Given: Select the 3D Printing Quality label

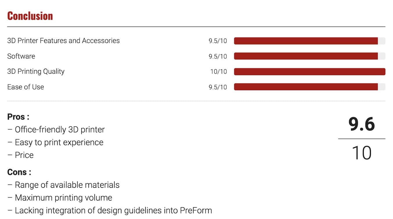Looking at the screenshot, I should 36,71.
